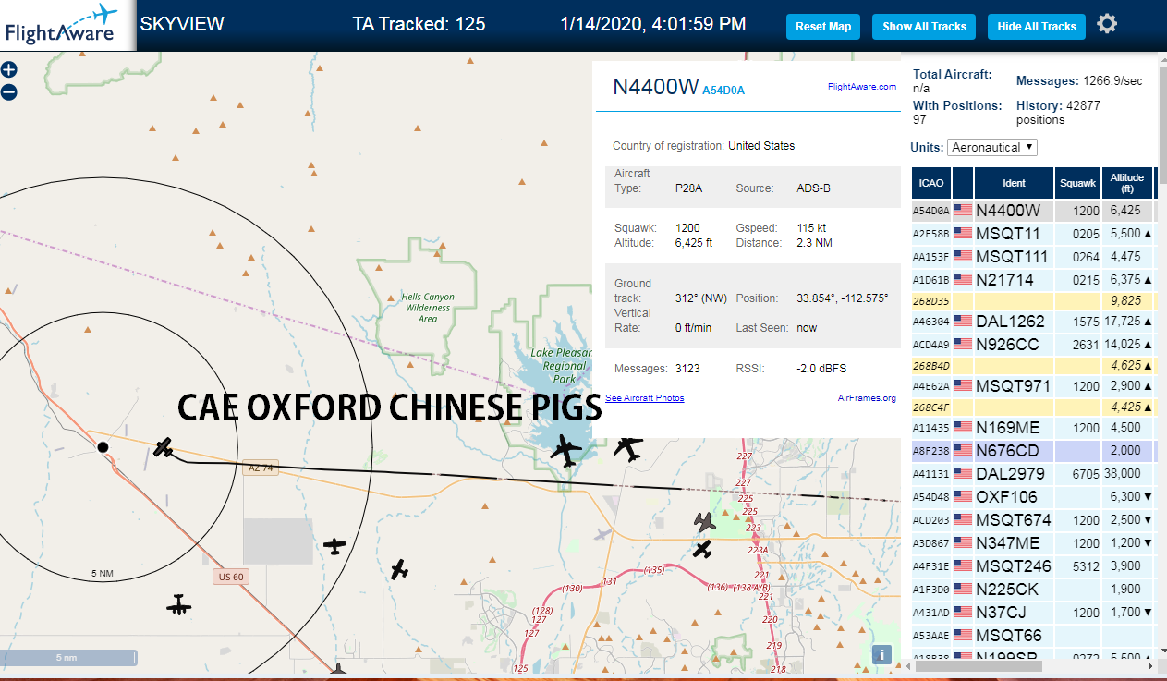Click the US flag in the N225CK row
1167x681 pixels.
pos(963,590)
